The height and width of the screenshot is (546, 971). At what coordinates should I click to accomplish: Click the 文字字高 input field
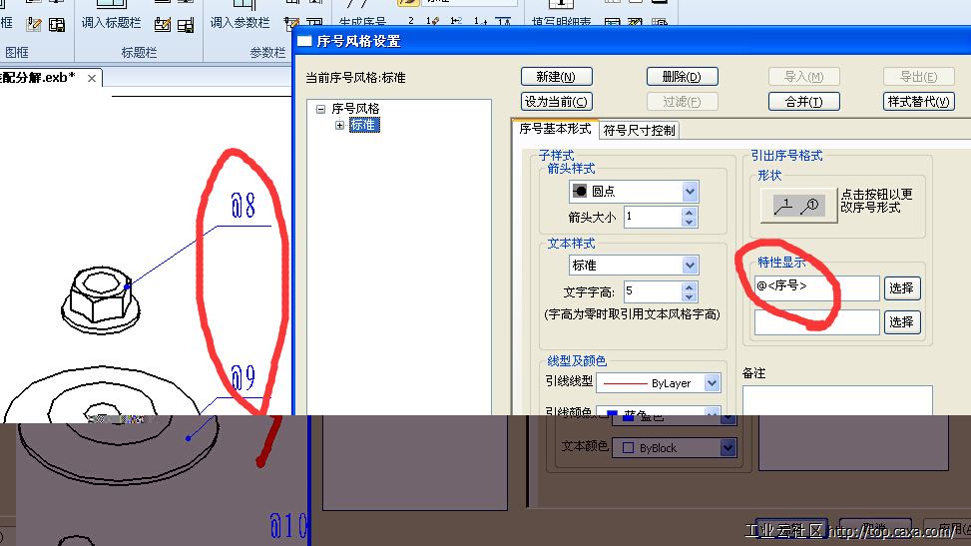(x=653, y=291)
